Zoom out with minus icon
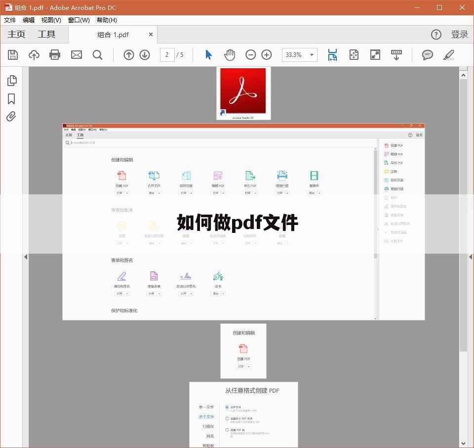 click(x=251, y=55)
